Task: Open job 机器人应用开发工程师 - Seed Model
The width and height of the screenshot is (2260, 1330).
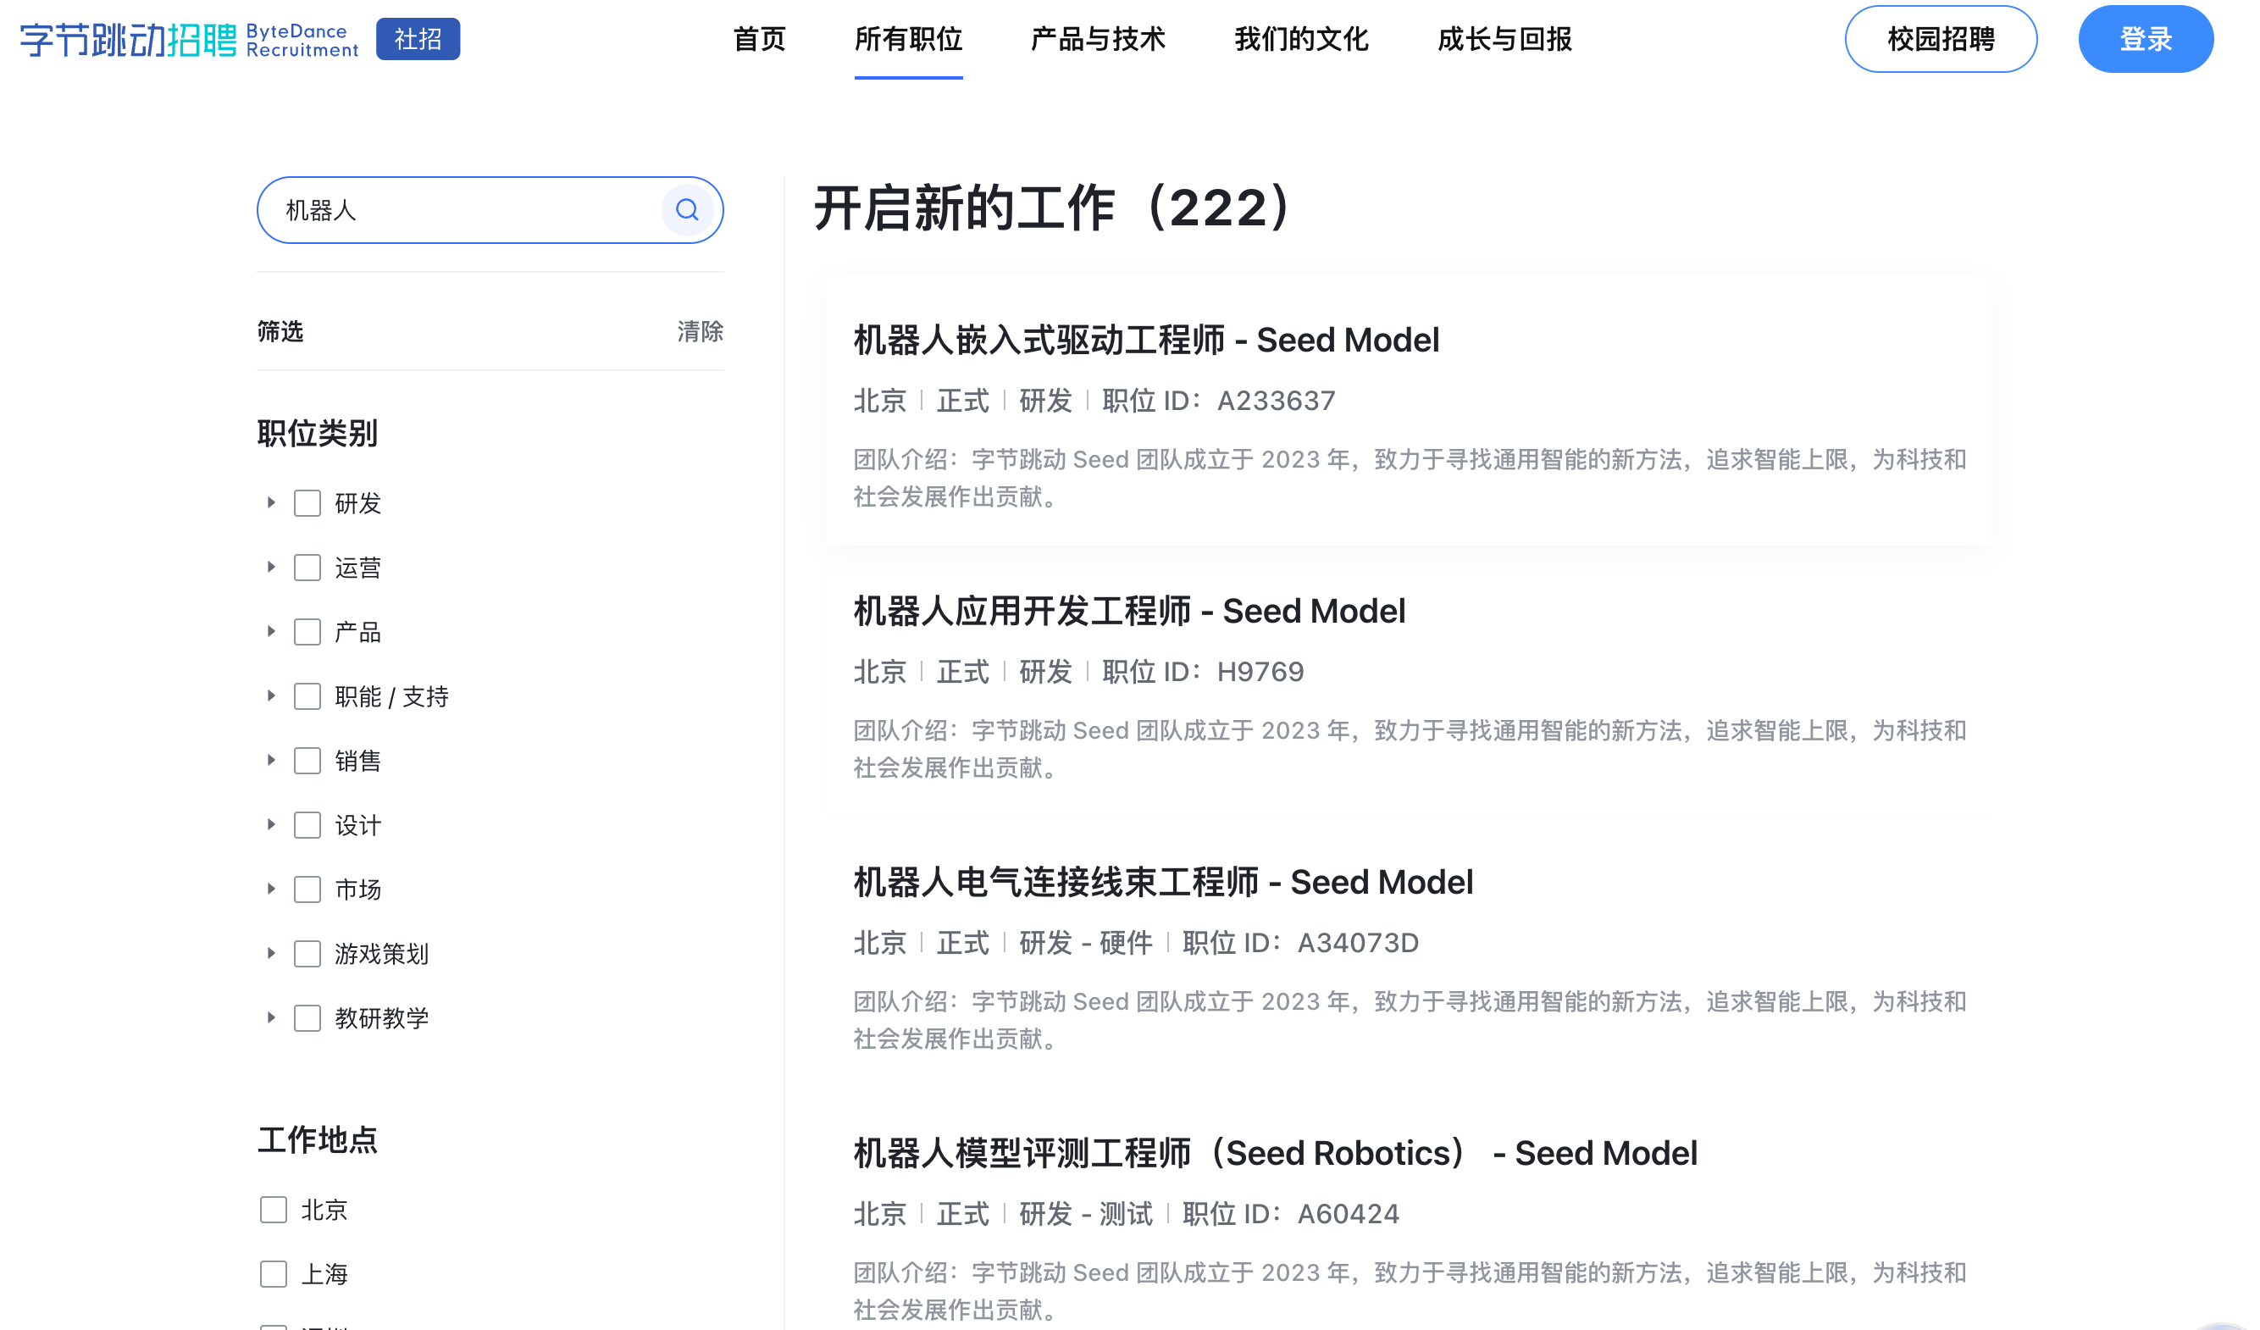Action: click(x=1129, y=612)
